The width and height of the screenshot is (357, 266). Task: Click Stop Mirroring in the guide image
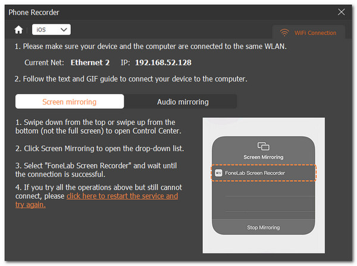(264, 227)
